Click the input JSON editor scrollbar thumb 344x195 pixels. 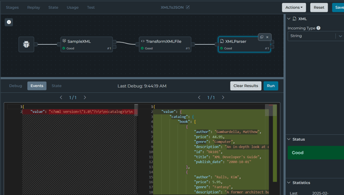[136, 110]
